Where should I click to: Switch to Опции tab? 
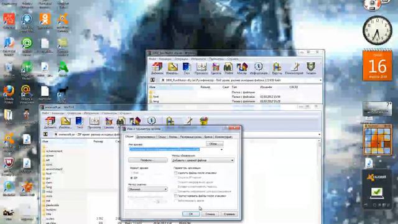pyautogui.click(x=162, y=137)
